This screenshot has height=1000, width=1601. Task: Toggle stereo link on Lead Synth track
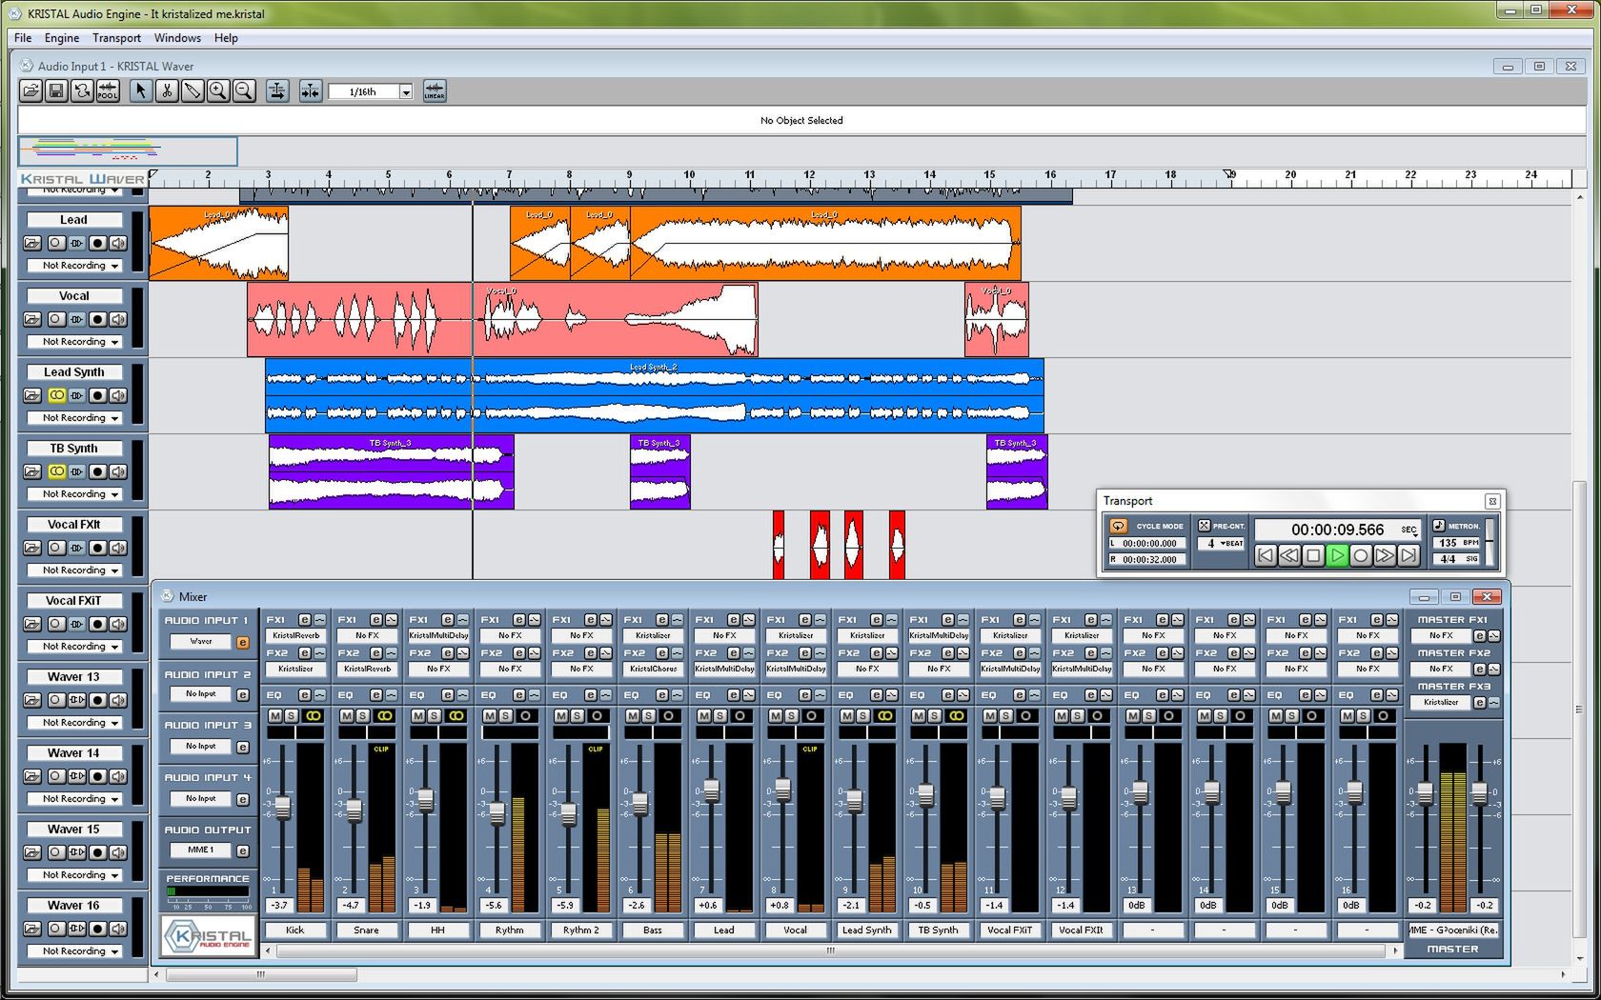(57, 395)
